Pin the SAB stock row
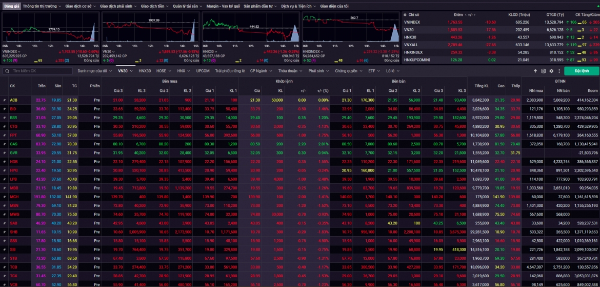The width and height of the screenshot is (600, 287). coord(5,223)
